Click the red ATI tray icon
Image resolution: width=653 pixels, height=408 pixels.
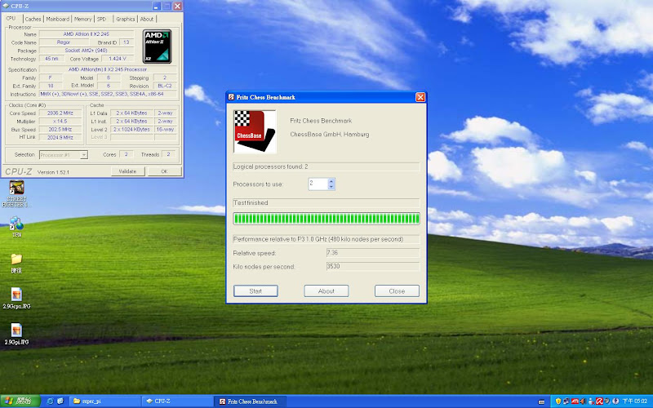pyautogui.click(x=575, y=401)
